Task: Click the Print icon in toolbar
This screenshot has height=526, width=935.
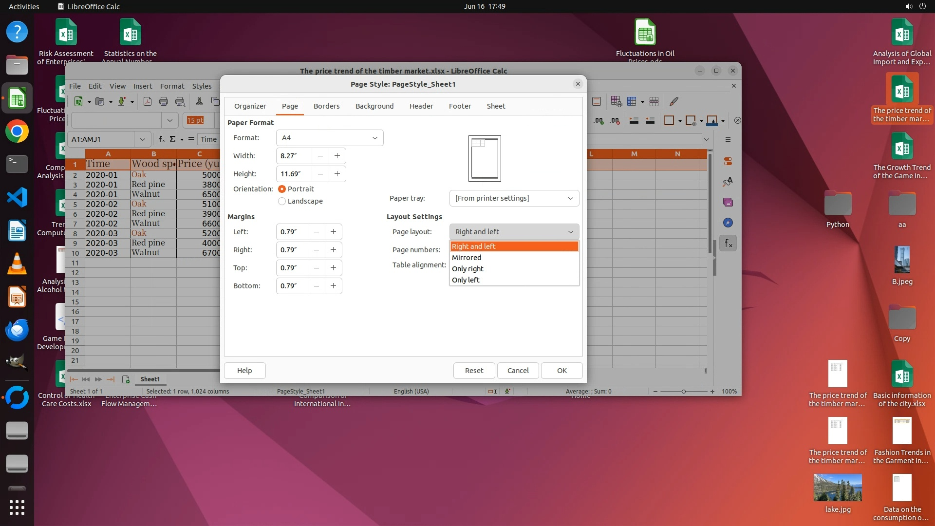Action: [164, 102]
